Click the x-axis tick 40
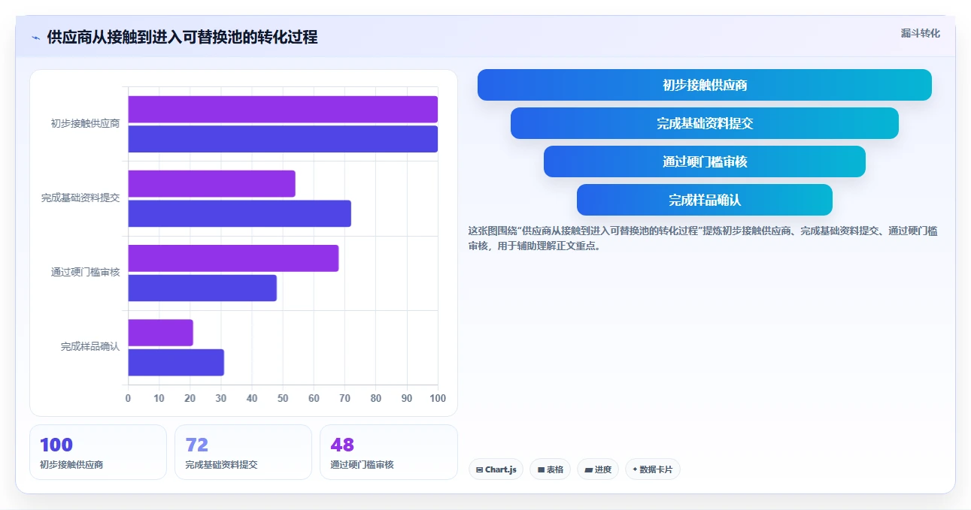971x510 pixels. pyautogui.click(x=252, y=398)
